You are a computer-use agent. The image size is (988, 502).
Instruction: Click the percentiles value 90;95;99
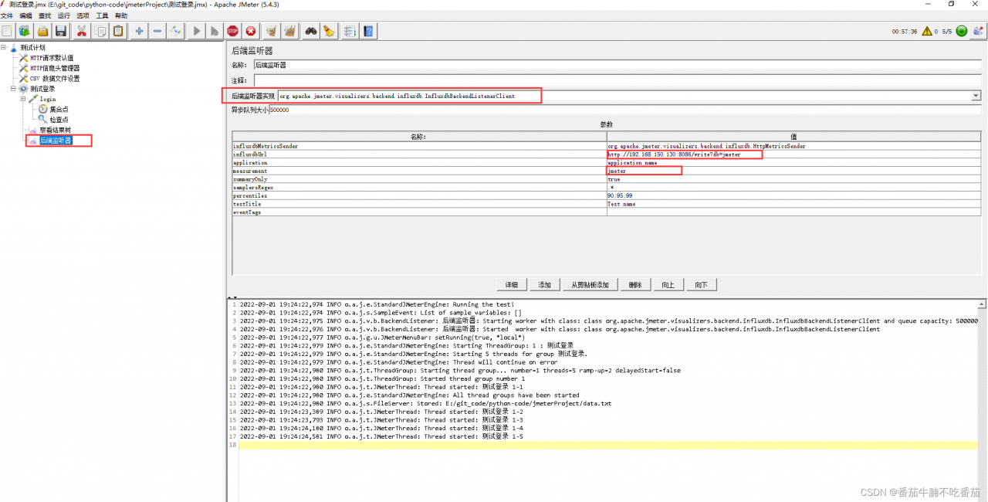tap(794, 195)
